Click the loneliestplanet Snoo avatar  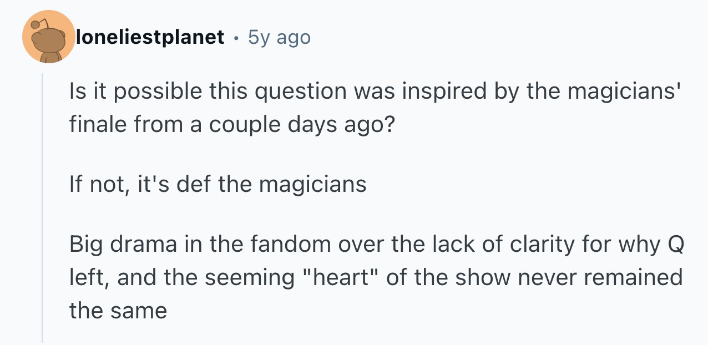coord(49,37)
